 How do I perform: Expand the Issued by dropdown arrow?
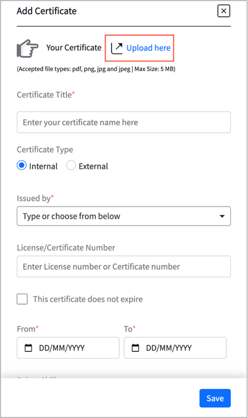(x=222, y=216)
